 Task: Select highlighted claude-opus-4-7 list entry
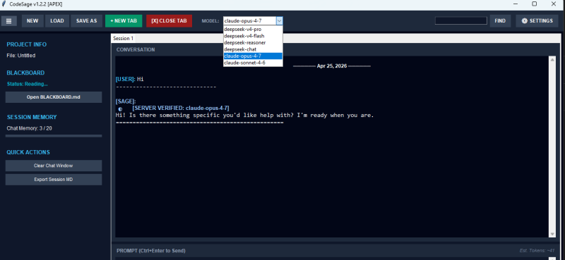[253, 56]
